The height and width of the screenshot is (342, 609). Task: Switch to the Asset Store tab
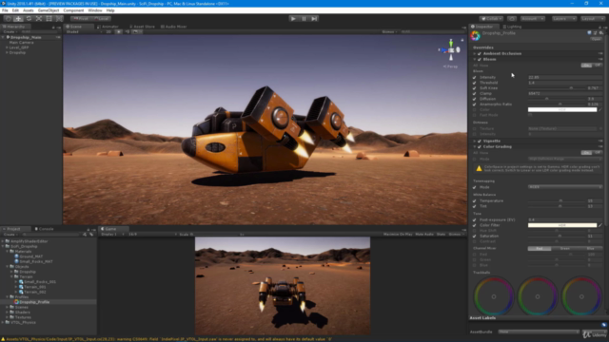tap(142, 27)
